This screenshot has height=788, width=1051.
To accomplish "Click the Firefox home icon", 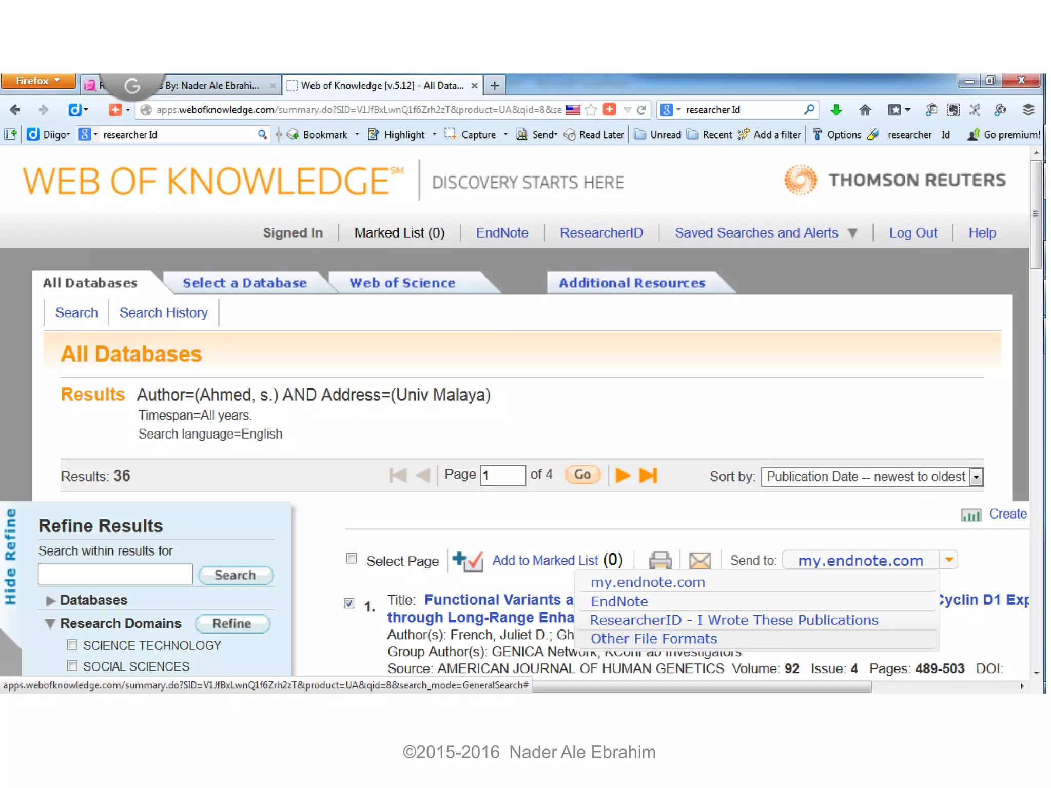I will pyautogui.click(x=865, y=110).
